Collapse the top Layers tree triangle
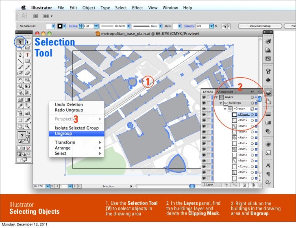 [216, 97]
